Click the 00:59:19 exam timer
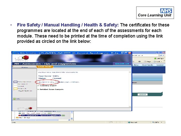This screenshot has height=136, width=181. click(122, 64)
